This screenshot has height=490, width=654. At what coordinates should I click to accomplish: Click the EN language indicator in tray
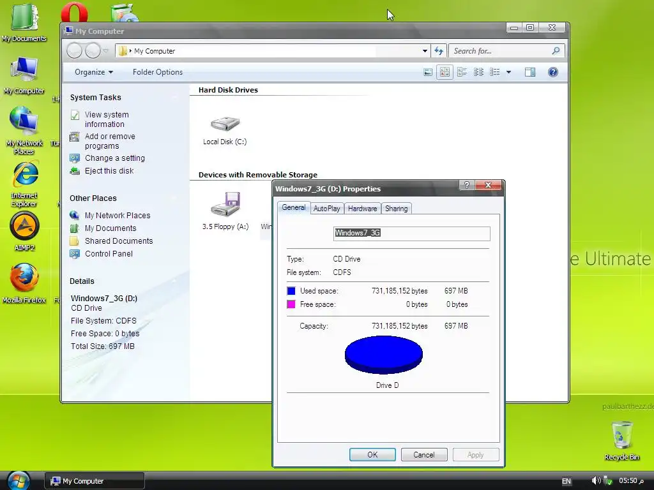(566, 481)
